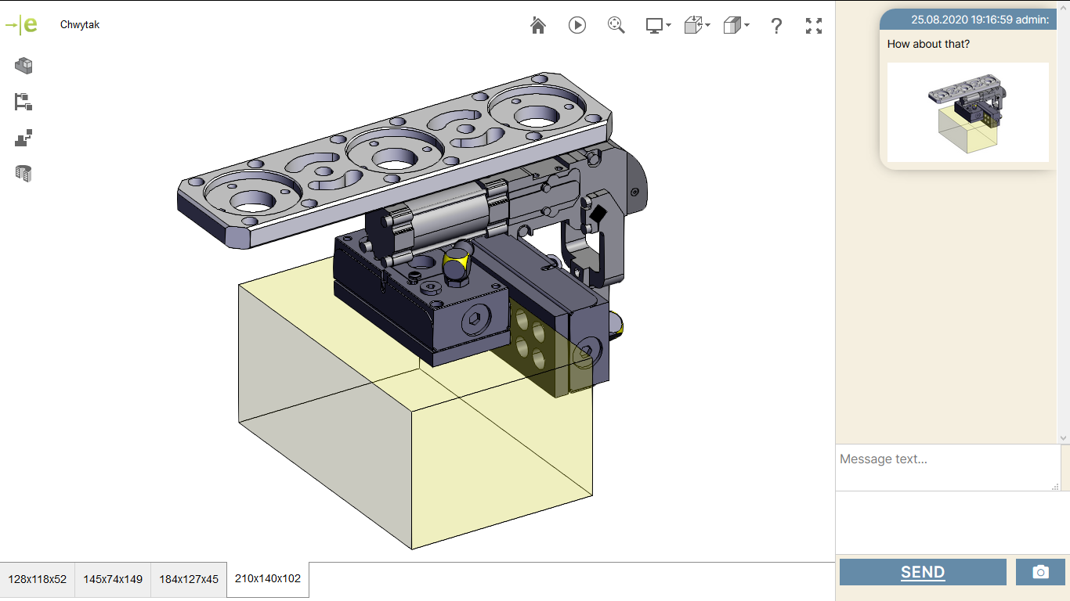Click the green 'e' logo

coord(22,25)
